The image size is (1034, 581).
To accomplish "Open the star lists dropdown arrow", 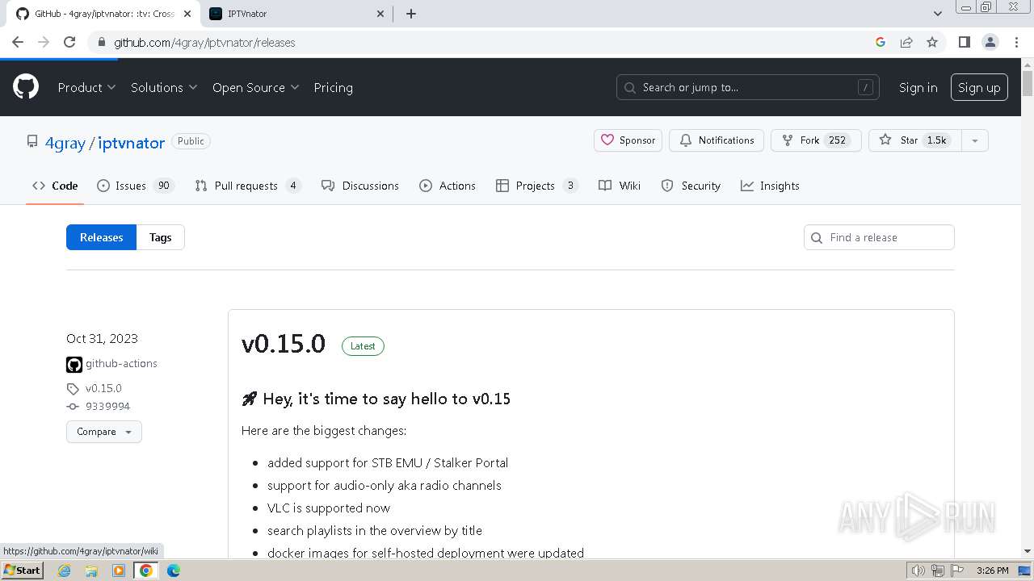I will tap(975, 140).
